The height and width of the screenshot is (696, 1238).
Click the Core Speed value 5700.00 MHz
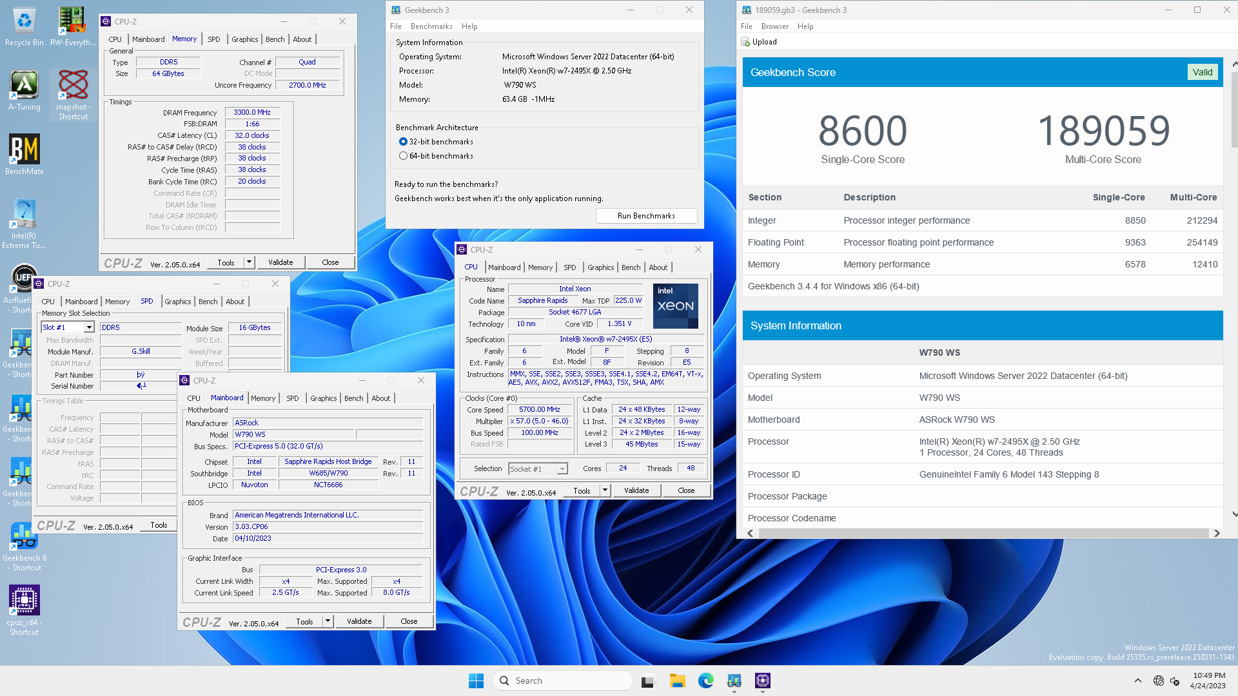pyautogui.click(x=540, y=410)
